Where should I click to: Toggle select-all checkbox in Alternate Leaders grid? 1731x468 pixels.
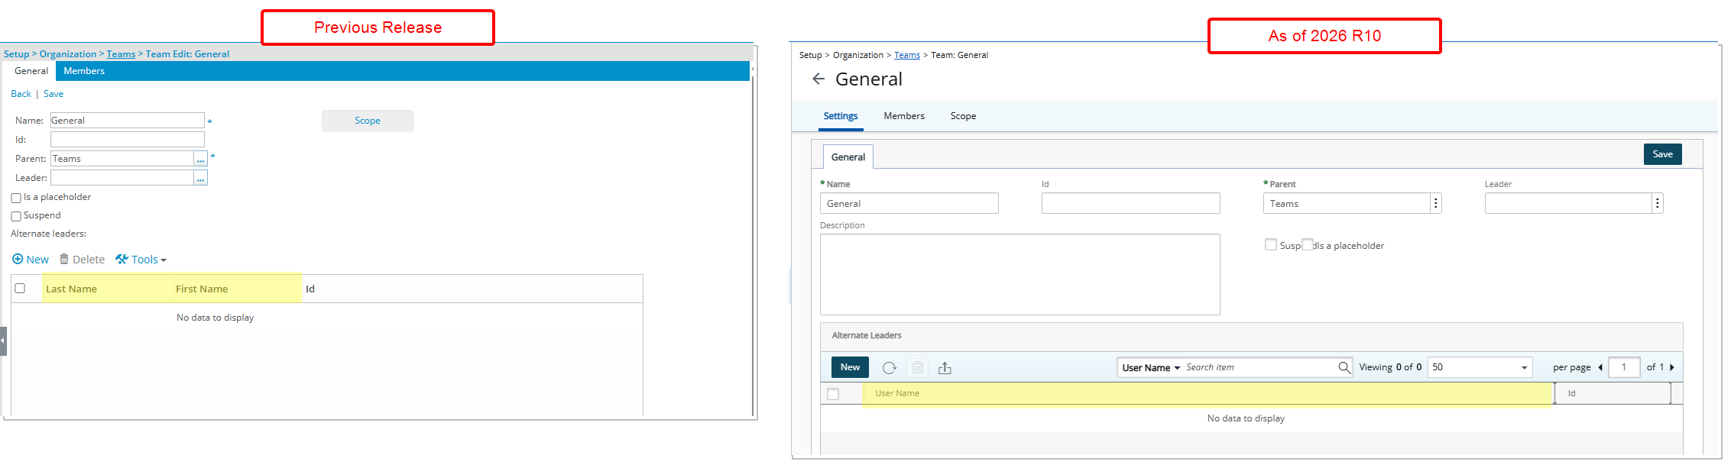(x=833, y=394)
